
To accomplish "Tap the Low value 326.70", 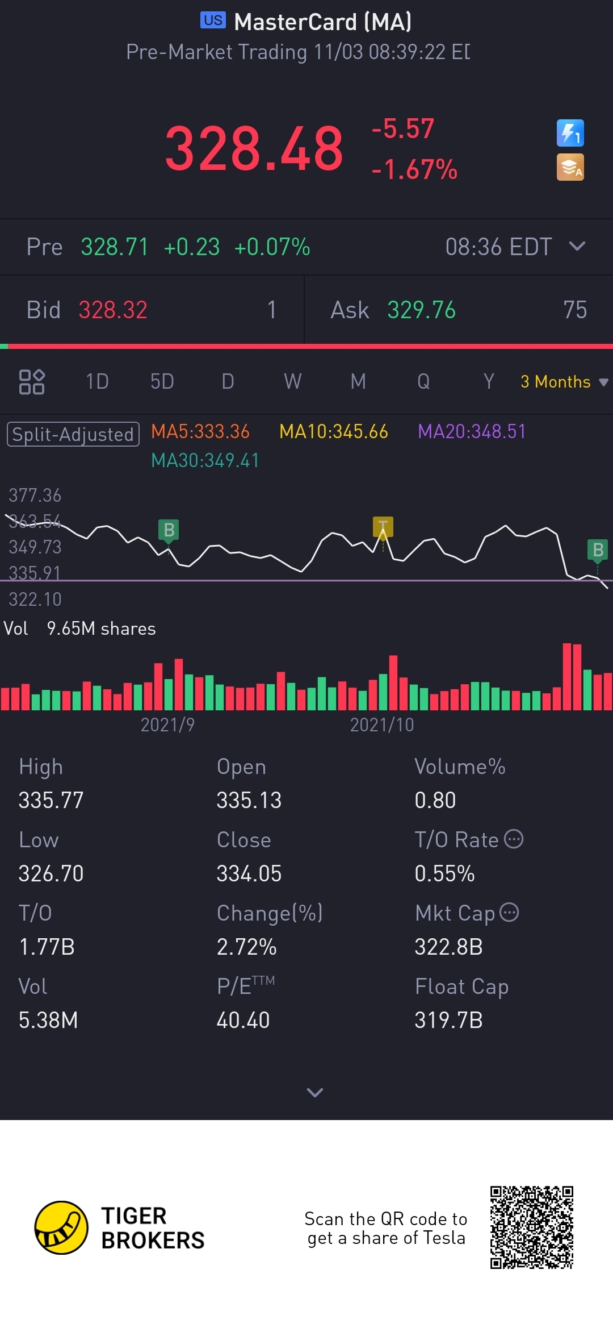I will tap(51, 873).
